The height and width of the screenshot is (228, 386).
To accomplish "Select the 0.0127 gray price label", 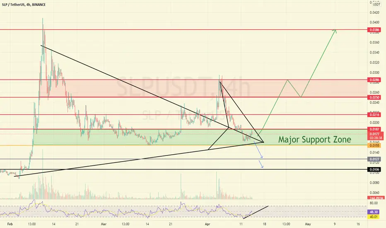I will 374,159.
